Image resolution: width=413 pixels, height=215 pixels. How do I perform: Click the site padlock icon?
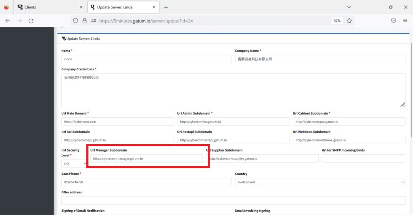point(84,21)
